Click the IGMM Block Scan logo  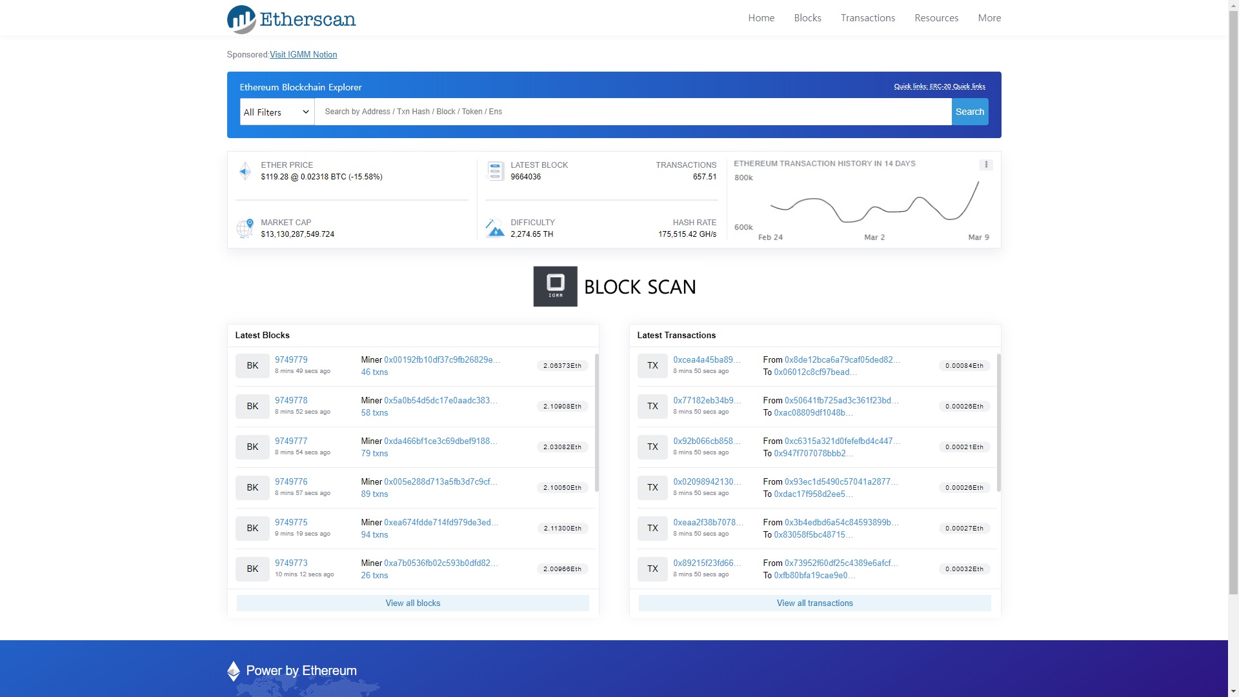[555, 287]
